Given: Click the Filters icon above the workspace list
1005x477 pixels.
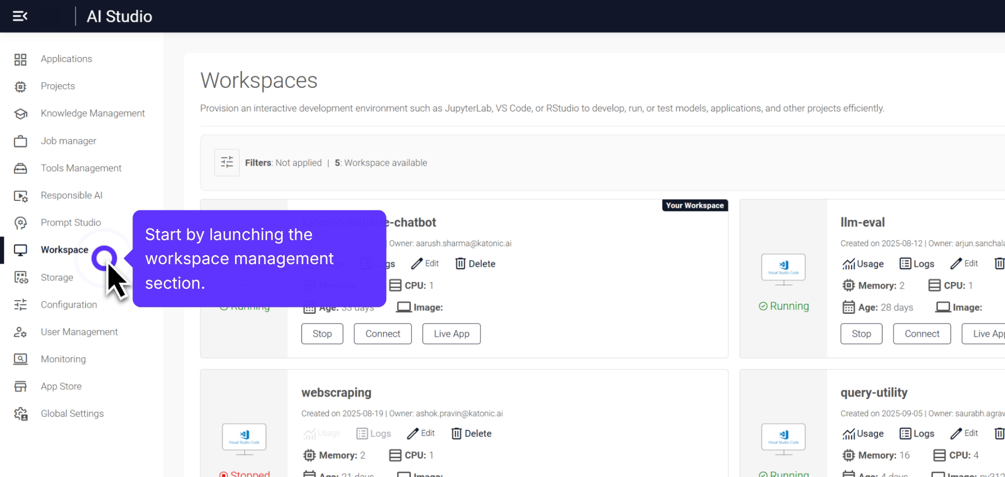Looking at the screenshot, I should 226,162.
